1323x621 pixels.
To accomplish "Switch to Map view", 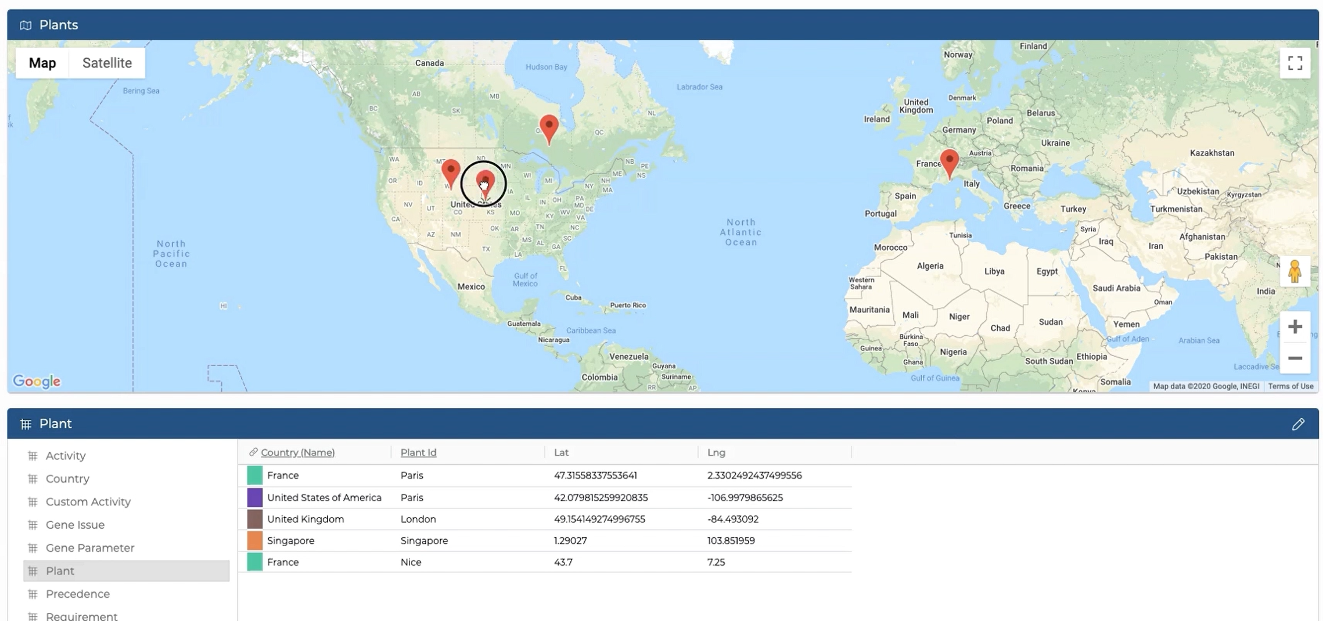I will click(42, 63).
